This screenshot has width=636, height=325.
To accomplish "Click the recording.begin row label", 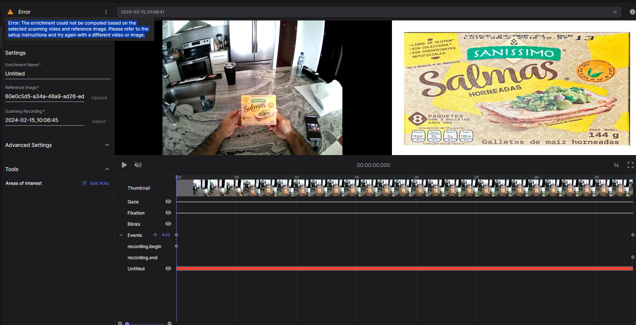I will click(145, 247).
